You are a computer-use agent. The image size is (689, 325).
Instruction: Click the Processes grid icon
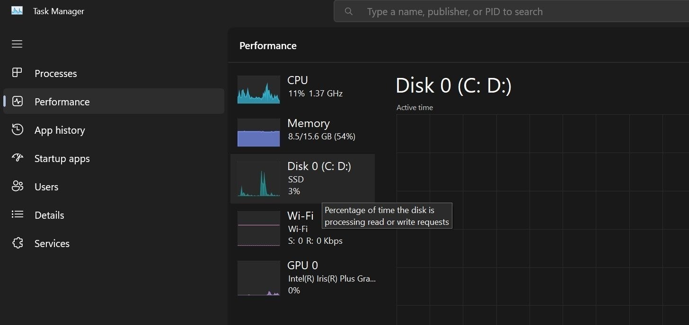click(x=17, y=73)
